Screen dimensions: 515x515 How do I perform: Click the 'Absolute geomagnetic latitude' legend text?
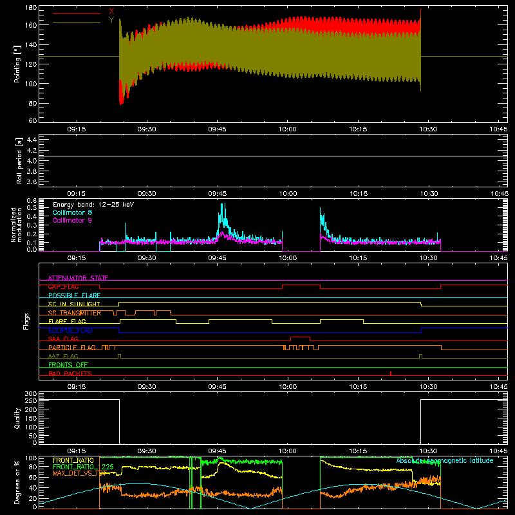click(445, 460)
